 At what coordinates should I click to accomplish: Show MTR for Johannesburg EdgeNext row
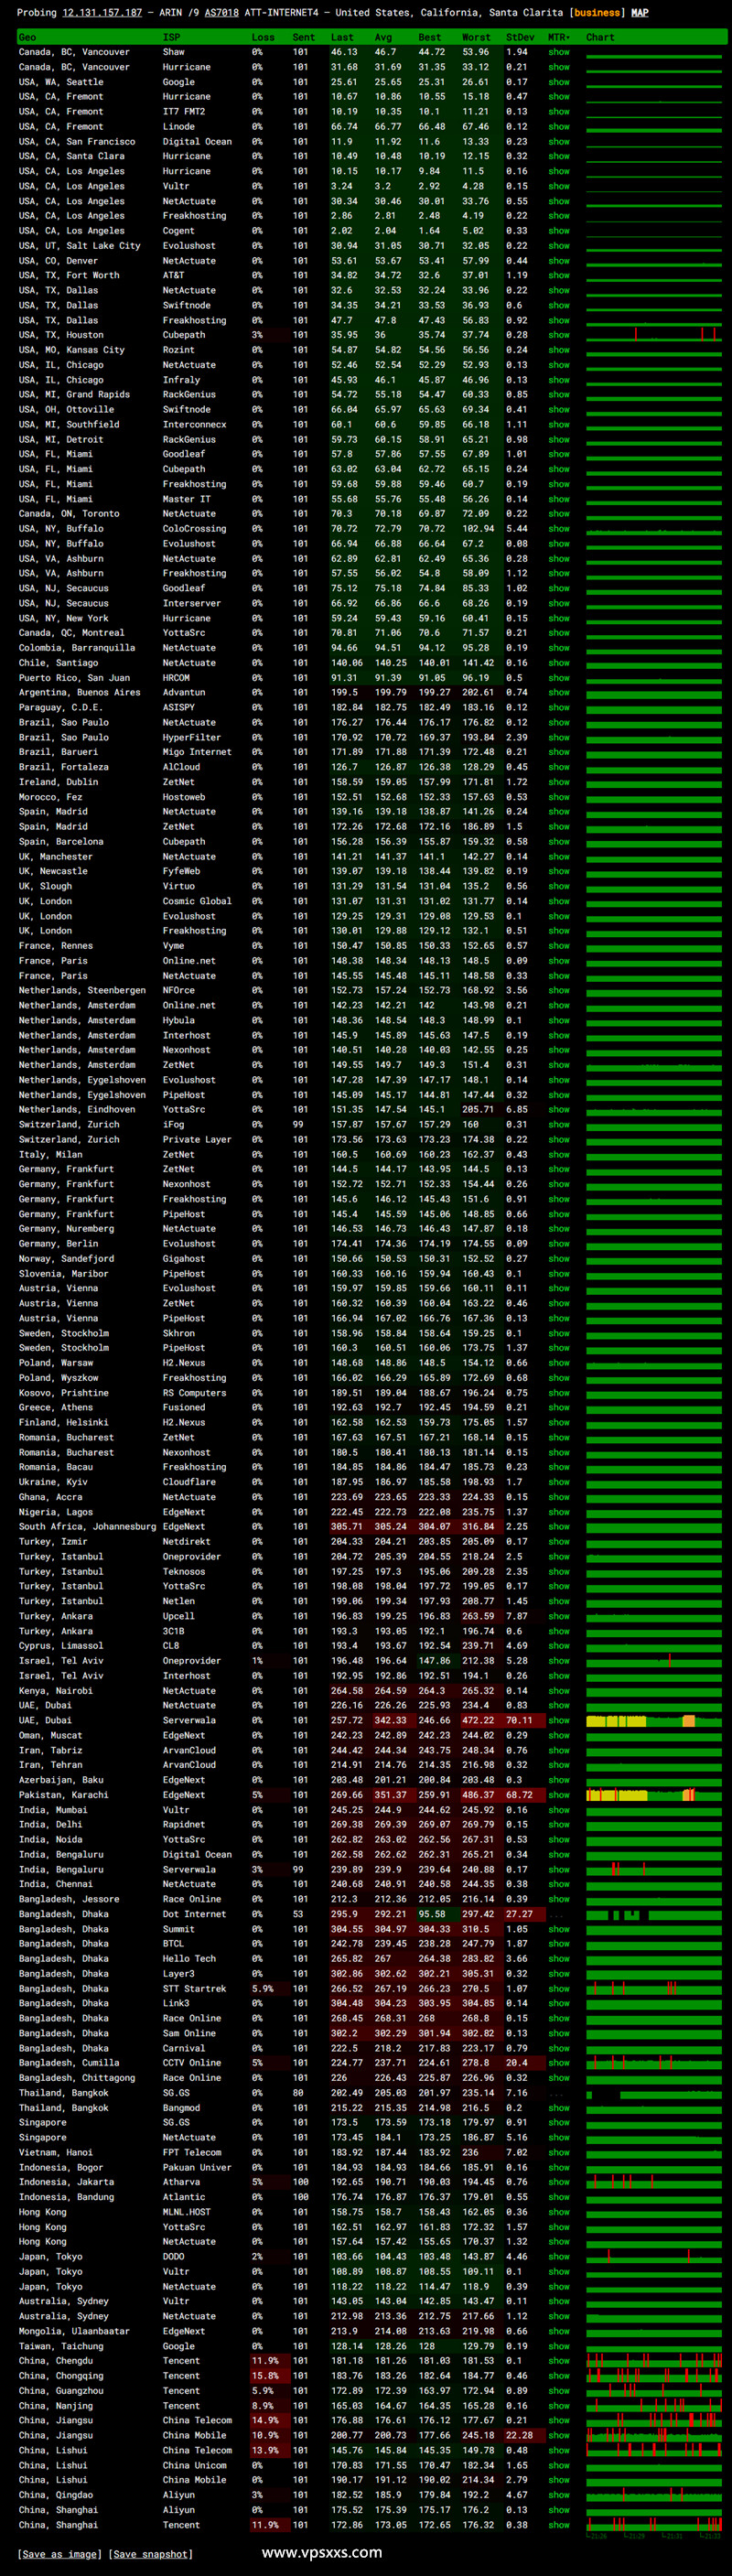[x=558, y=1527]
